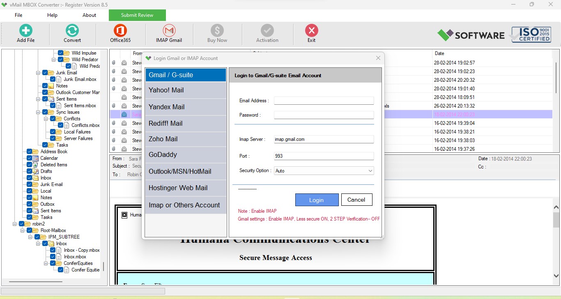
Task: Click the Convert toolbar icon
Action: coord(72,31)
